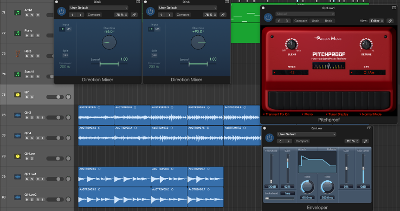The width and height of the screenshot is (400, 211).
Task: Open User Default preset menu in Enveloper window
Action: [306, 134]
